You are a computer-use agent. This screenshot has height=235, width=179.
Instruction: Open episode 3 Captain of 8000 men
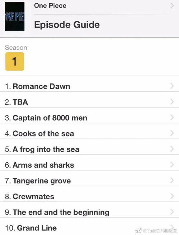coord(89,118)
